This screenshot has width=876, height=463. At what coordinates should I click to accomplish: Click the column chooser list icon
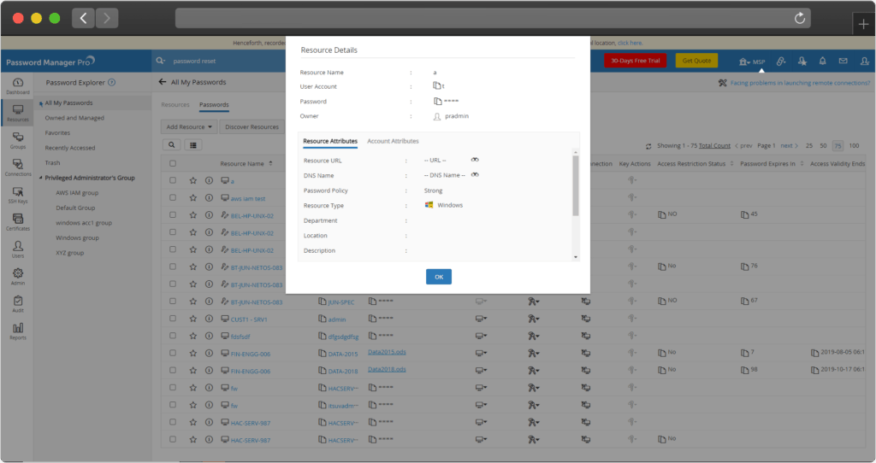(x=192, y=145)
